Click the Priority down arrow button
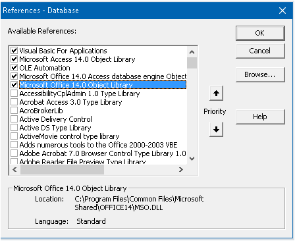 pos(216,130)
